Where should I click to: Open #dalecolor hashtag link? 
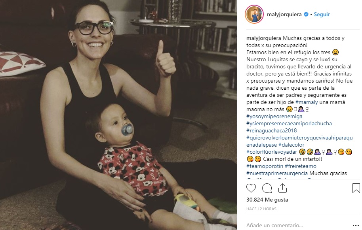(x=292, y=145)
